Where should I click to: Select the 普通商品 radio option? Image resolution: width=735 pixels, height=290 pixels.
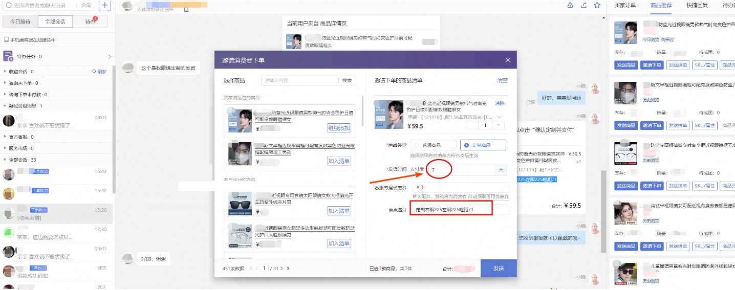pyautogui.click(x=417, y=145)
